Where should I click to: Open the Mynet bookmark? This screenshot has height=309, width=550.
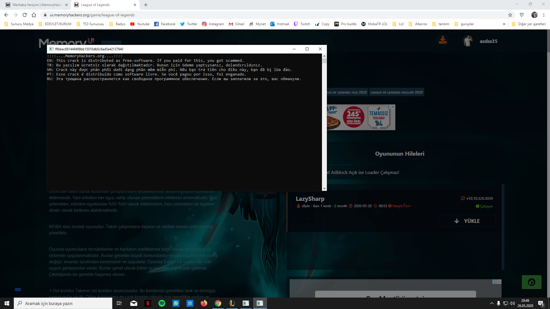click(x=257, y=24)
